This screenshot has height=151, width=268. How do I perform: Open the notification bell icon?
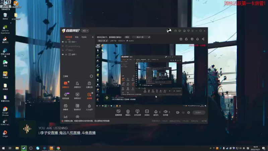pos(197,39)
